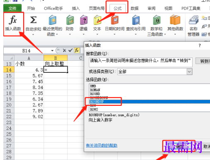
Task: Click the select-all corner of the sheet
Action: 9,58
